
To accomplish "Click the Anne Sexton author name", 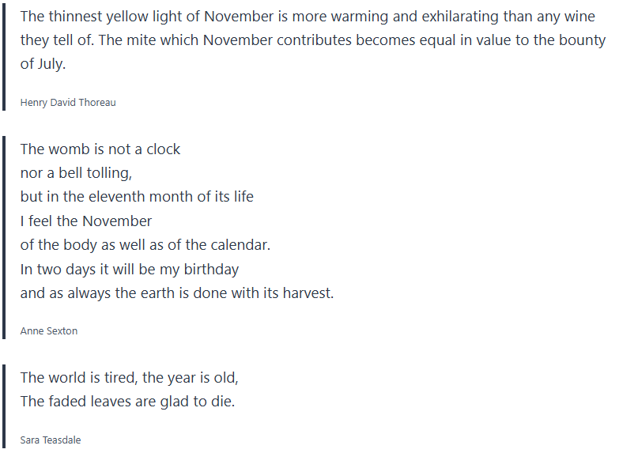I will click(x=49, y=330).
